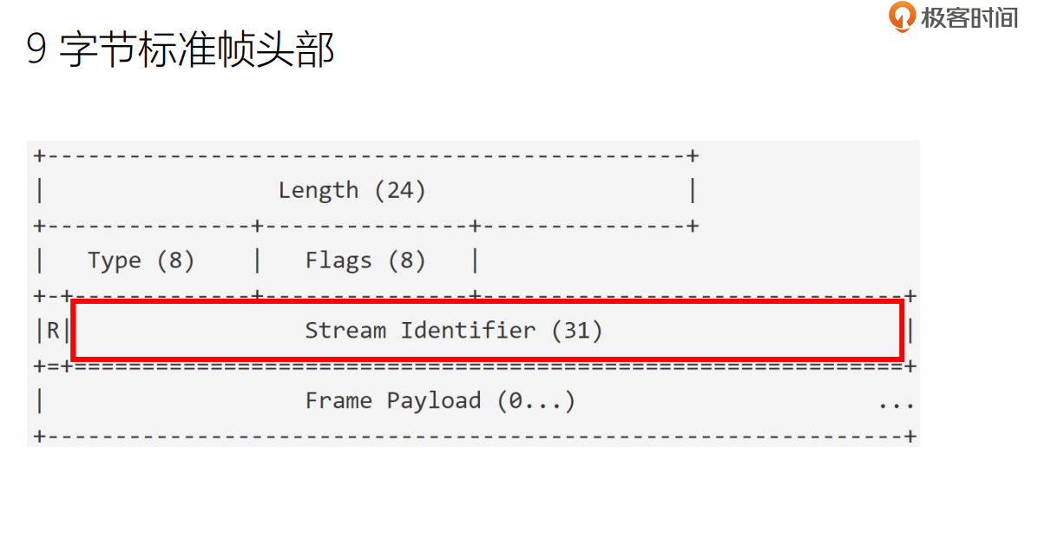Click the 极客时间 brand text
Image resolution: width=1038 pixels, height=533 pixels.
click(969, 17)
